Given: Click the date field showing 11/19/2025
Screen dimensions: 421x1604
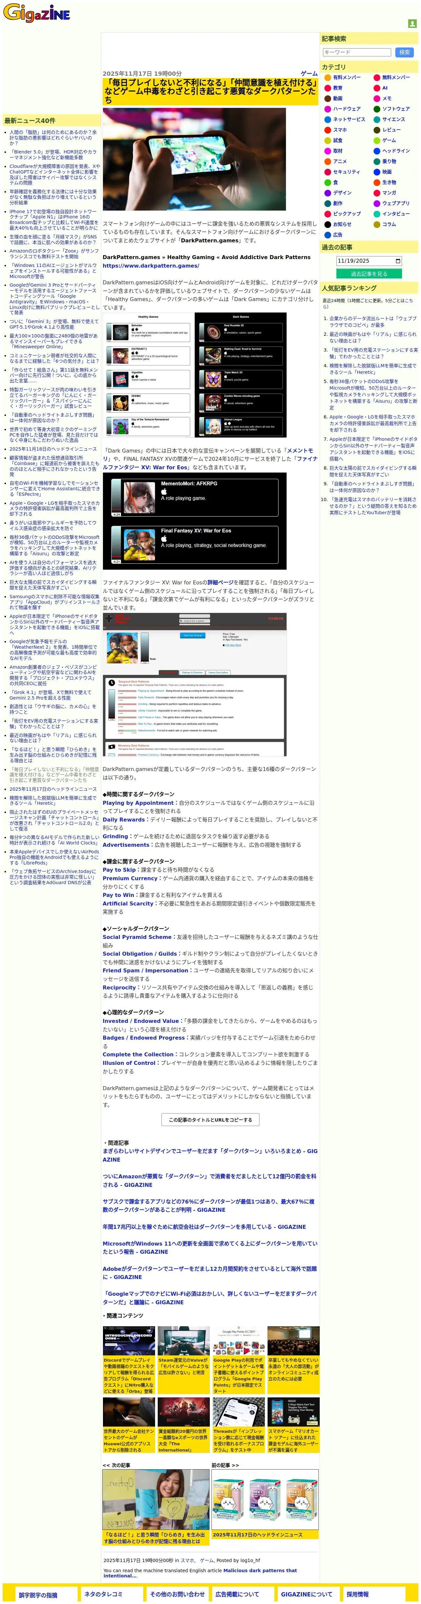Looking at the screenshot, I should click(369, 261).
